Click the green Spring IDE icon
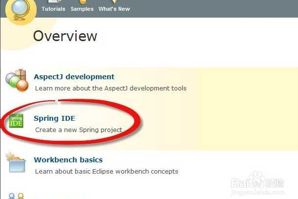Screen dimensions: 298x199 click(x=16, y=121)
